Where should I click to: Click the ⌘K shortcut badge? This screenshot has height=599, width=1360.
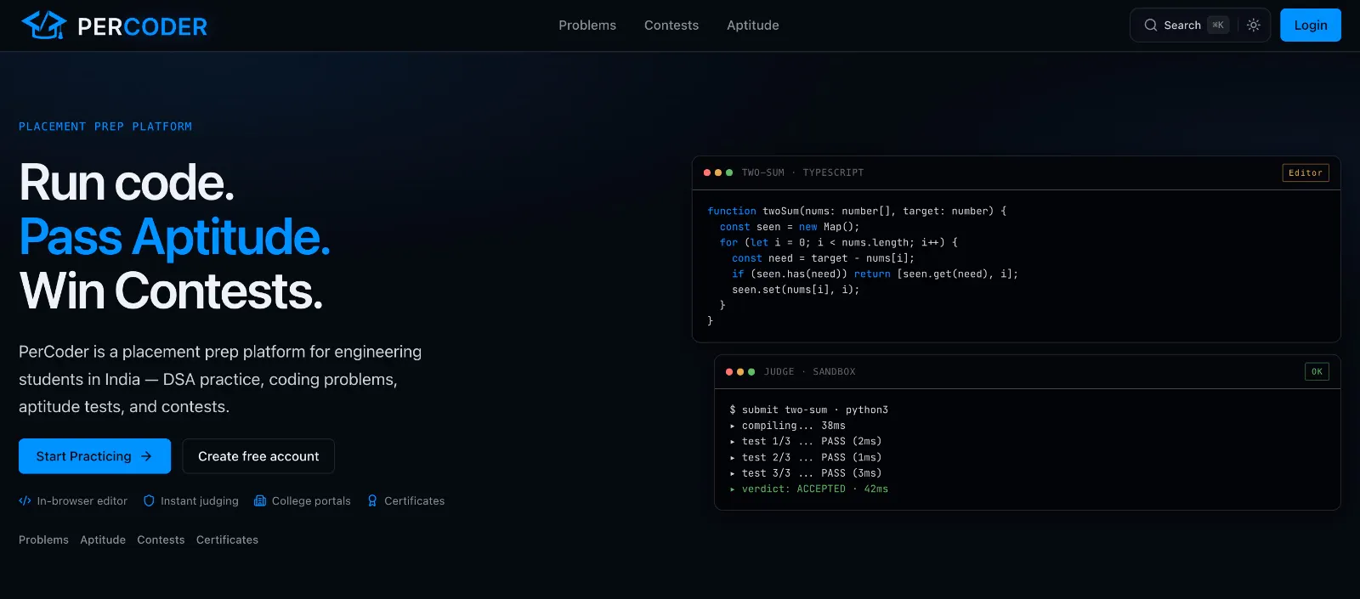coord(1218,25)
